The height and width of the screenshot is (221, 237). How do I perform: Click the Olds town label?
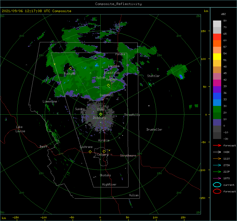click(100, 110)
